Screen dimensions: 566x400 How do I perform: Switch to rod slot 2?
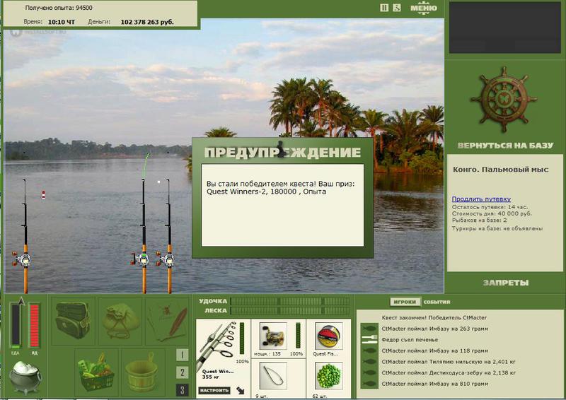tap(183, 372)
